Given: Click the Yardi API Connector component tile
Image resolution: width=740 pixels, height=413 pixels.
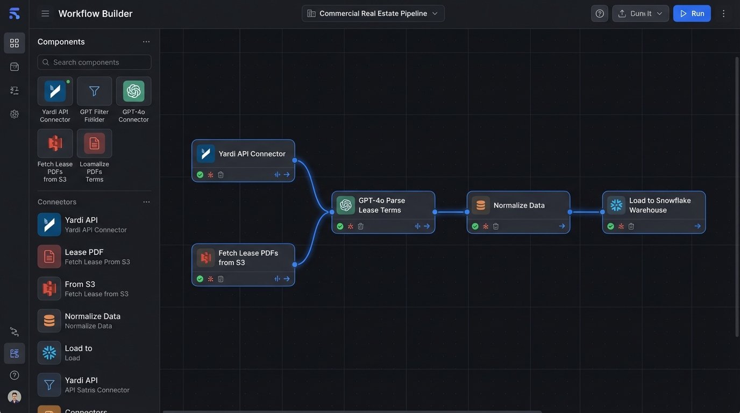Looking at the screenshot, I should tap(55, 91).
